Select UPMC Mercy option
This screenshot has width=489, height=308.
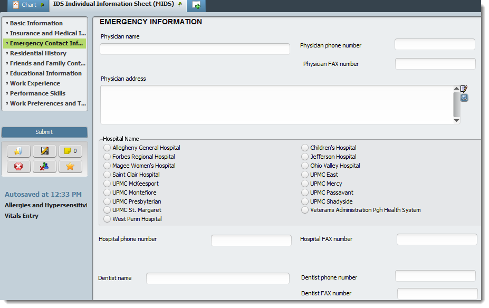pos(305,184)
